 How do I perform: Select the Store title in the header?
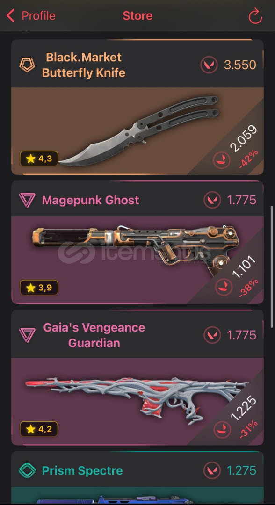click(x=137, y=15)
